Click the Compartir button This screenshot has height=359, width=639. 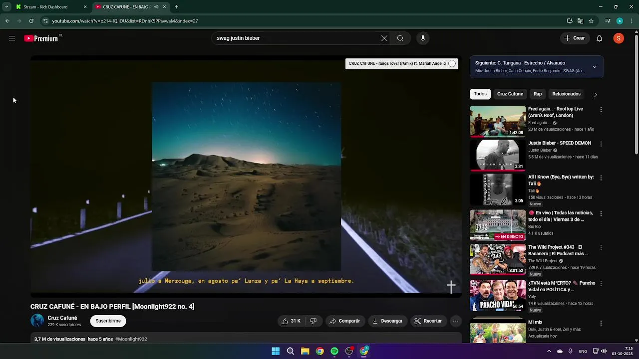pyautogui.click(x=344, y=321)
